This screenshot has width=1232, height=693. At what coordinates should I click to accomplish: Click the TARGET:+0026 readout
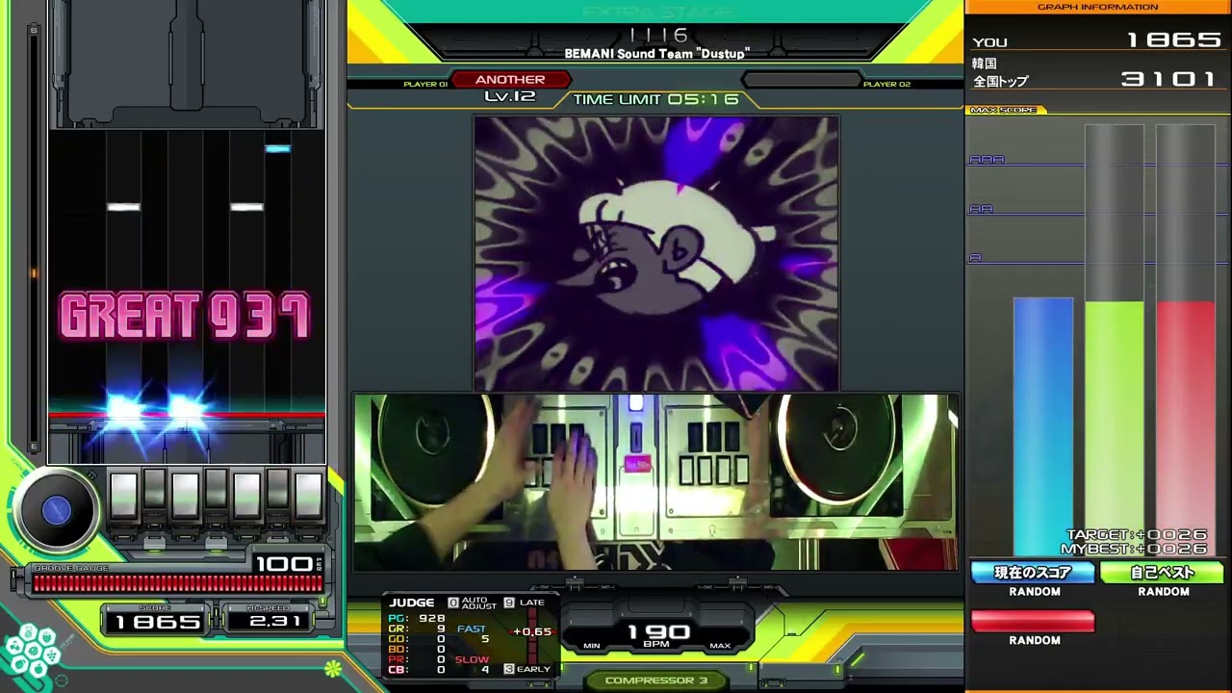coord(1137,535)
